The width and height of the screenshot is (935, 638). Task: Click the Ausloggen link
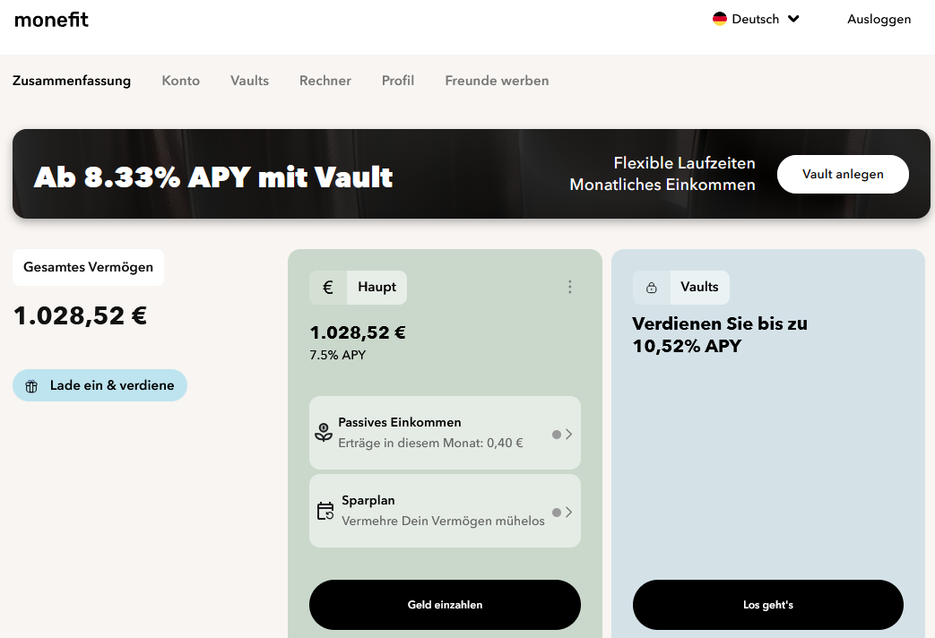(x=879, y=19)
